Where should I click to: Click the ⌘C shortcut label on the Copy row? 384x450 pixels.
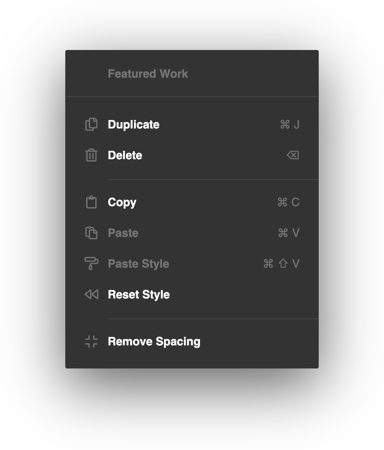[x=288, y=202]
